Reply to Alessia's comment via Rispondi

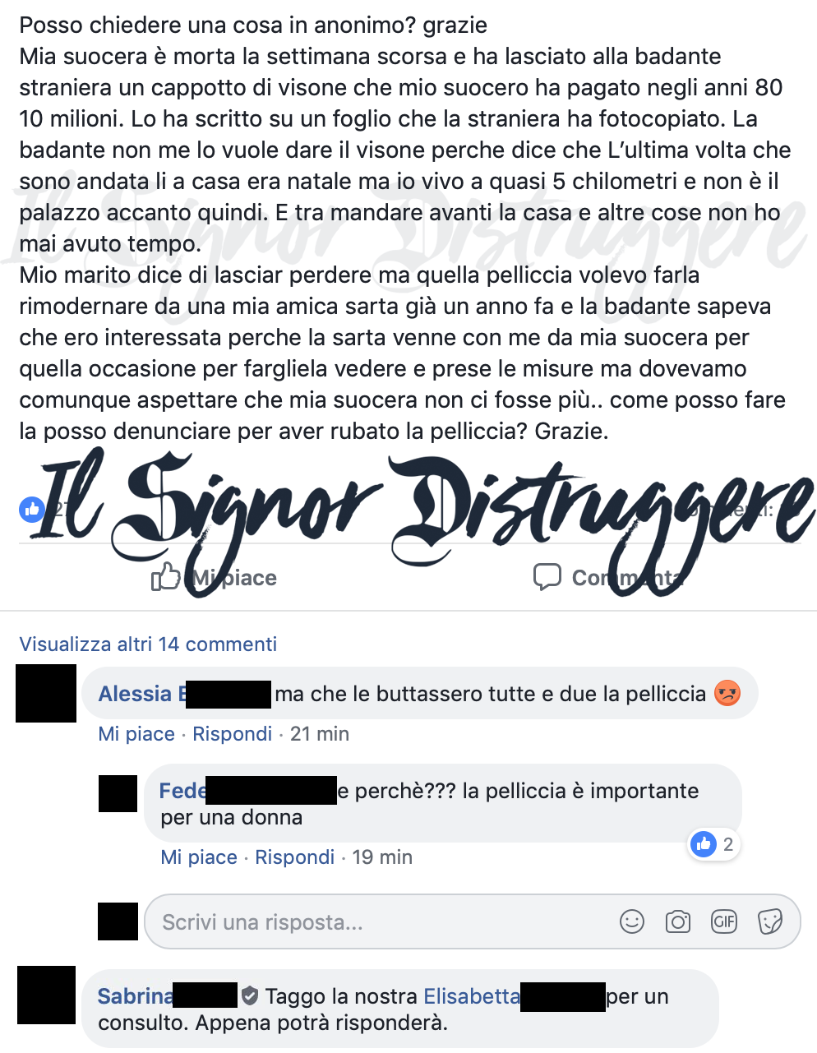[232, 733]
